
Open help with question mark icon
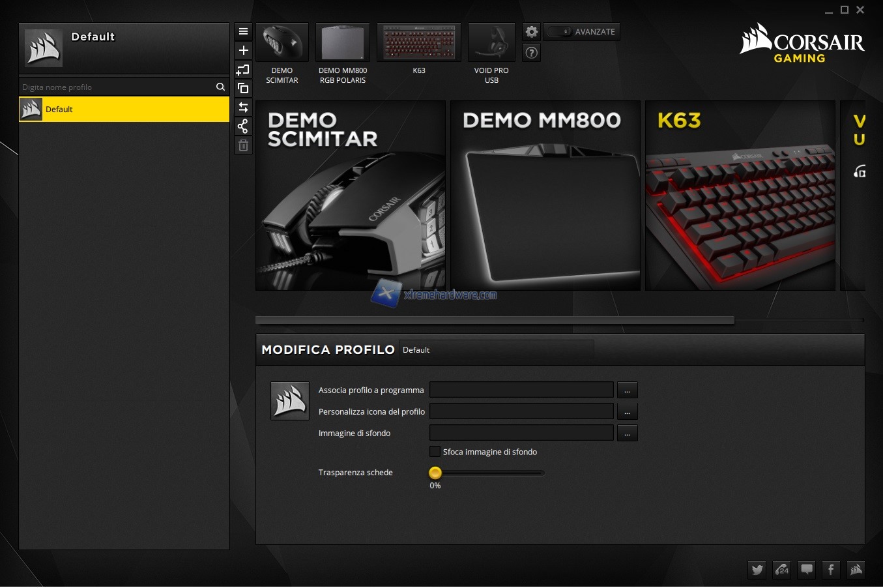532,53
